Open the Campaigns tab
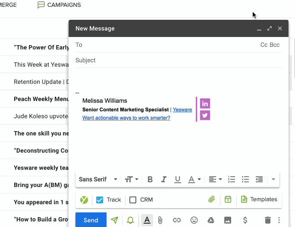 click(x=59, y=5)
